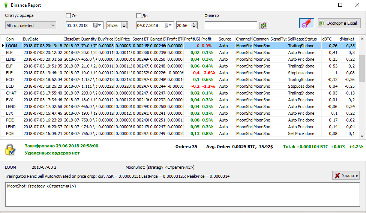Viewport: 366px width, 213px height.
Task: Enable the От date checkbox
Action: 68,16
